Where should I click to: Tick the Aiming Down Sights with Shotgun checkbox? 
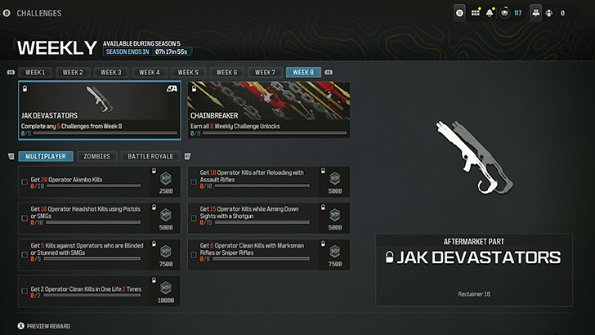(194, 218)
